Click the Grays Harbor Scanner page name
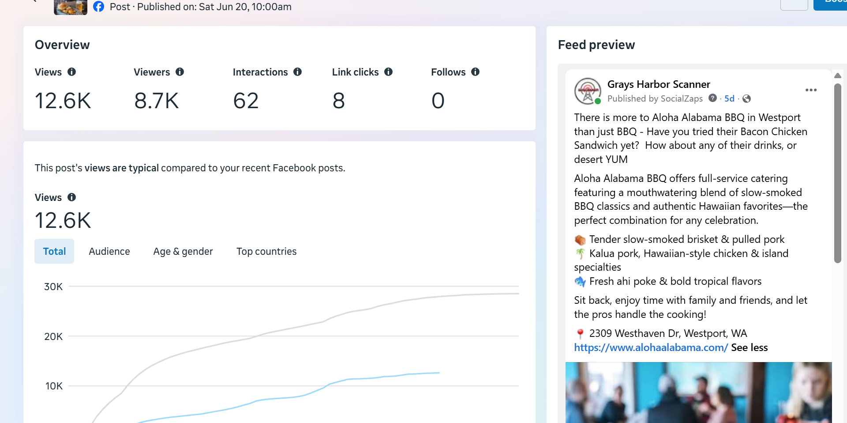 (659, 84)
